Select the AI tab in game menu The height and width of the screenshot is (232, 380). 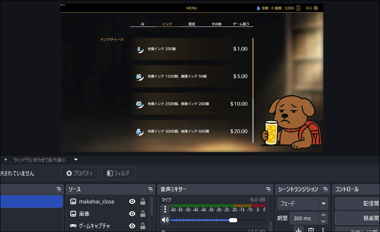(142, 24)
